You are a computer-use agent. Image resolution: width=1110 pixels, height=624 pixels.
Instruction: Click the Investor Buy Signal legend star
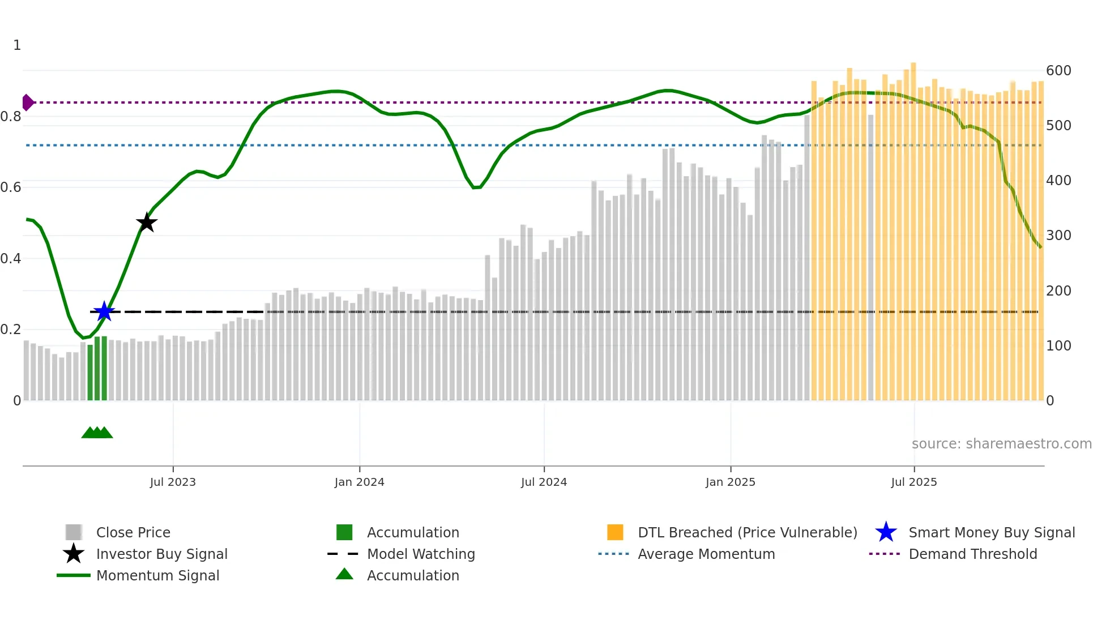74,554
